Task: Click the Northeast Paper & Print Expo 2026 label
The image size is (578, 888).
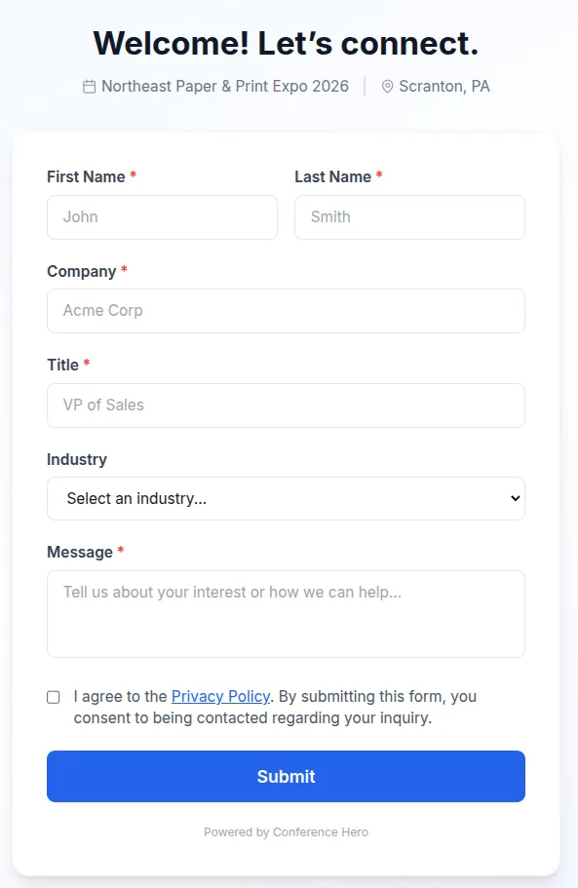Action: coord(225,86)
